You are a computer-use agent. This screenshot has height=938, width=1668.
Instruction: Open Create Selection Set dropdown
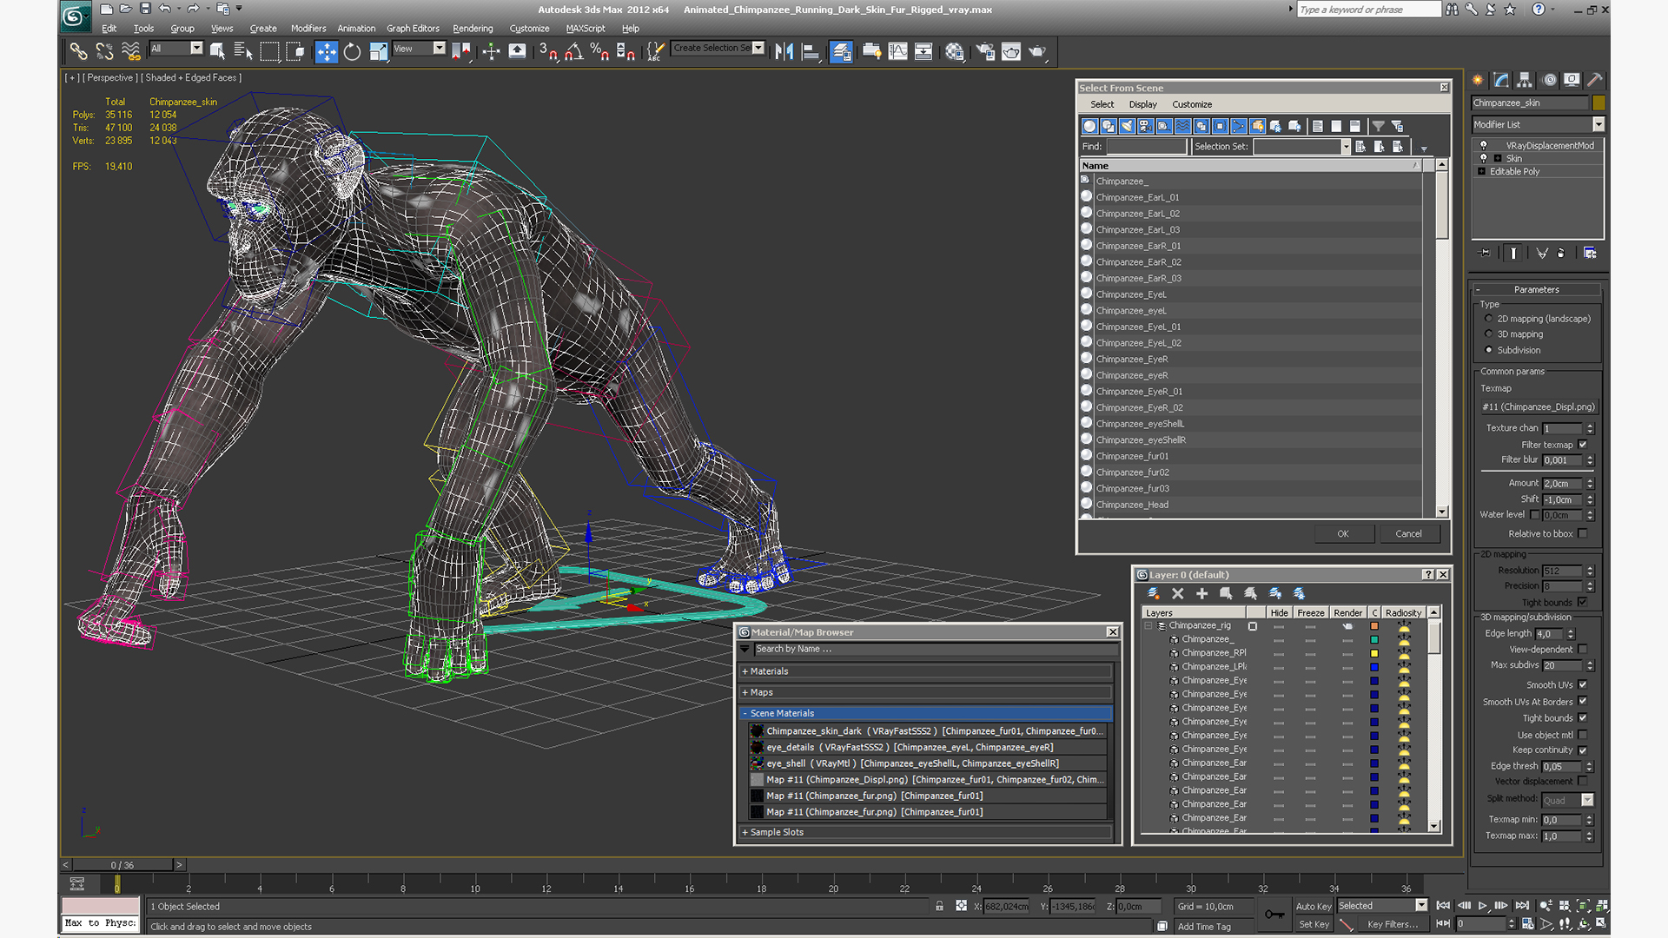click(758, 48)
